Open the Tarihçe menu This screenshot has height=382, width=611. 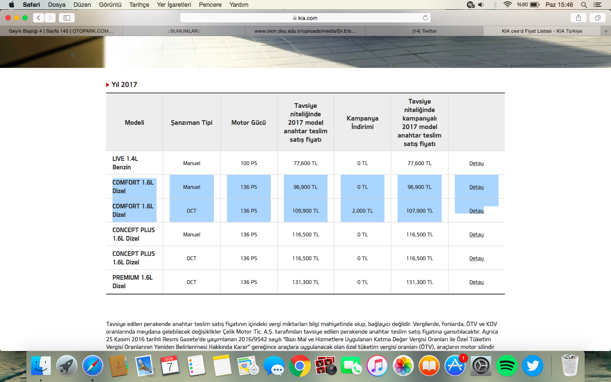pos(139,5)
